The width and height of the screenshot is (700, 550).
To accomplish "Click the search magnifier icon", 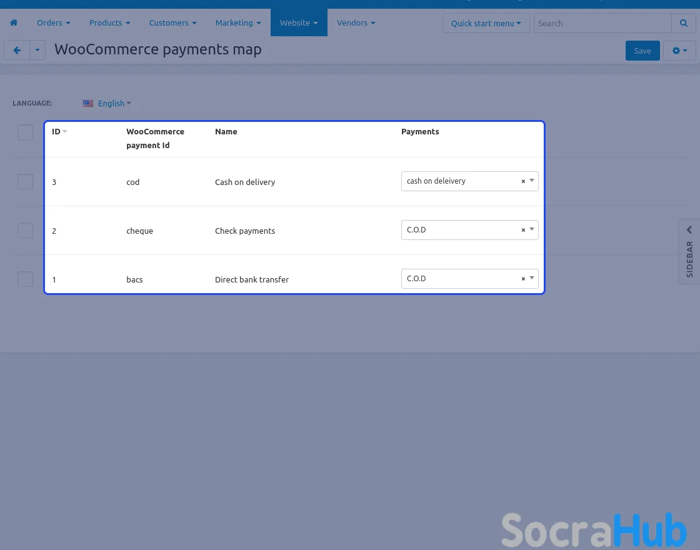I will click(683, 23).
